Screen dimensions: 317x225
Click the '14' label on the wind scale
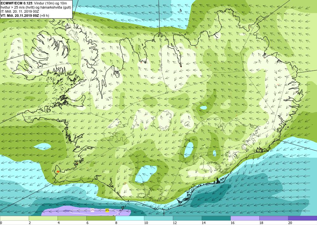(204, 223)
